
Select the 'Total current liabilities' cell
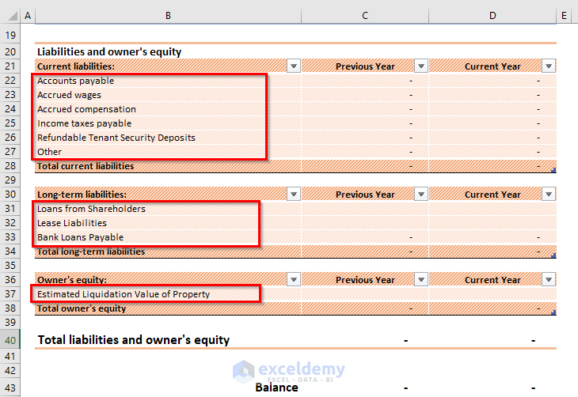click(168, 166)
